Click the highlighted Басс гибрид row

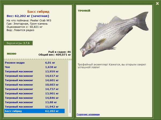[35, 111]
